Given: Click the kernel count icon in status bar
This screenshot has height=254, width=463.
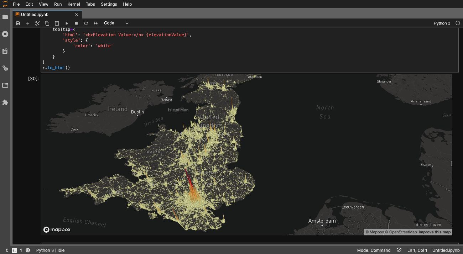Looking at the screenshot, I should 28,250.
